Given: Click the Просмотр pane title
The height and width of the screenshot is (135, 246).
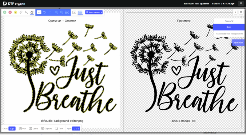Looking at the screenshot, I should click(184, 21).
